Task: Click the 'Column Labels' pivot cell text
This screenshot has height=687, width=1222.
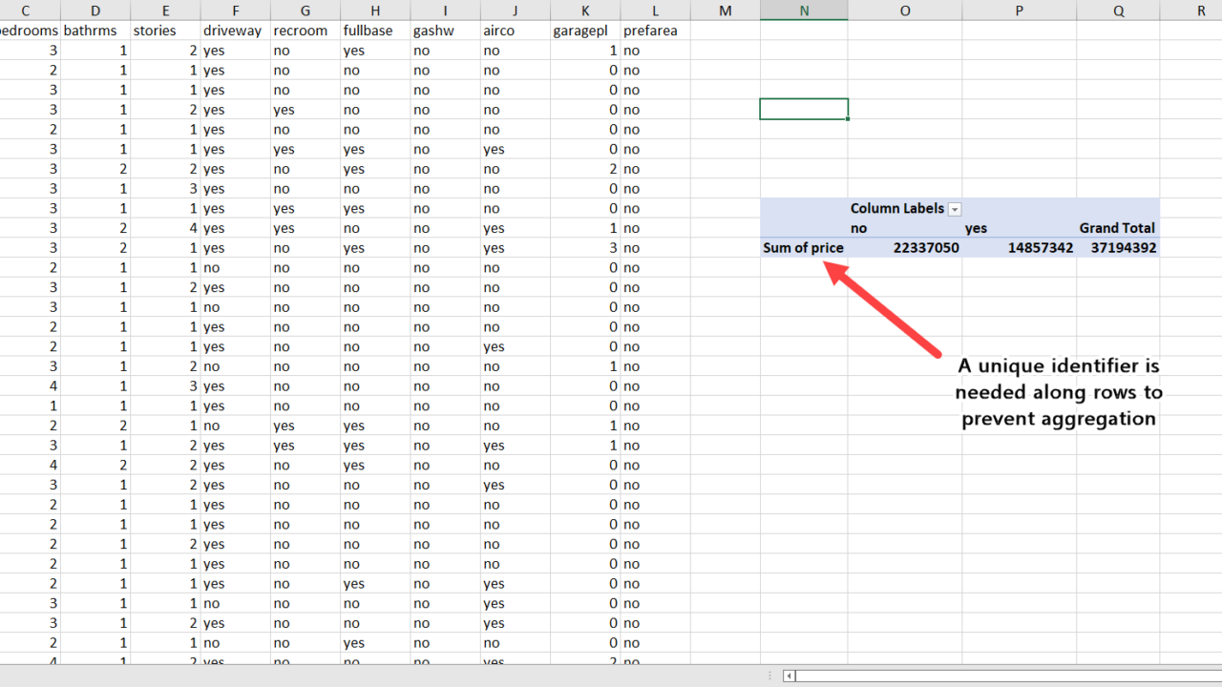Action: coord(896,208)
